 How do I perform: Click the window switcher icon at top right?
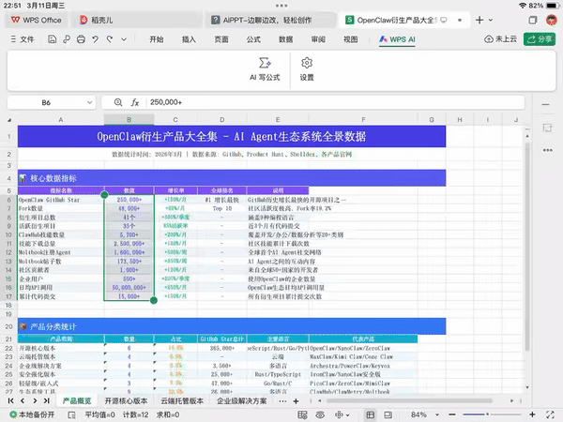point(533,20)
